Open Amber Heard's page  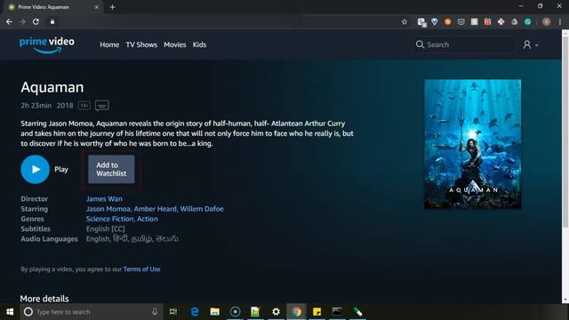click(155, 209)
